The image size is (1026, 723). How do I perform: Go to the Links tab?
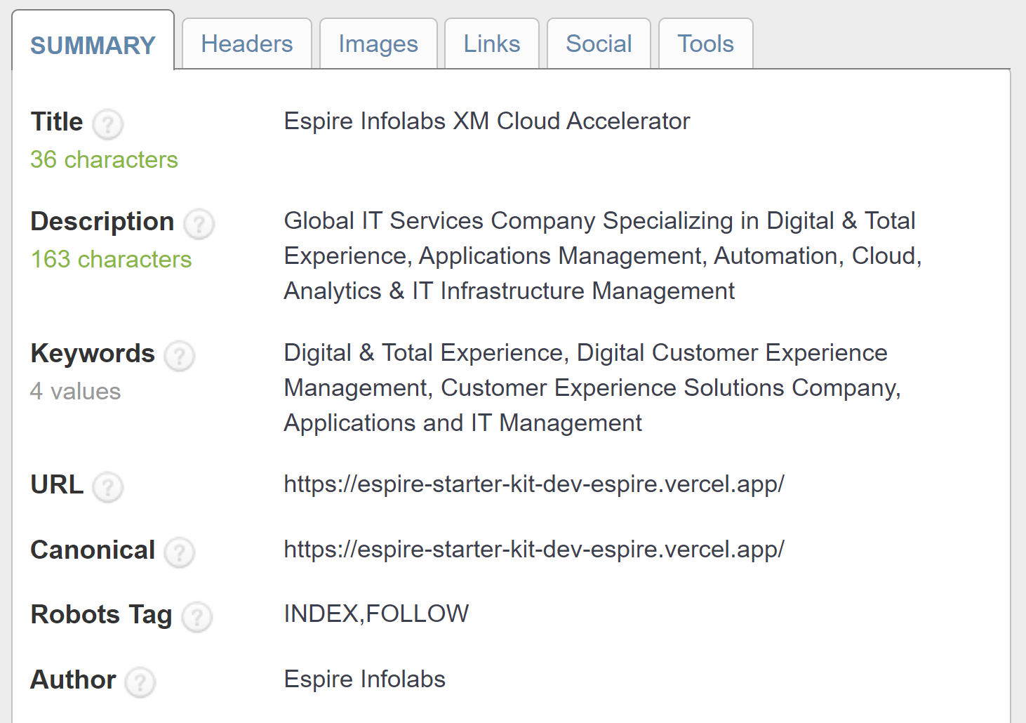click(x=492, y=44)
